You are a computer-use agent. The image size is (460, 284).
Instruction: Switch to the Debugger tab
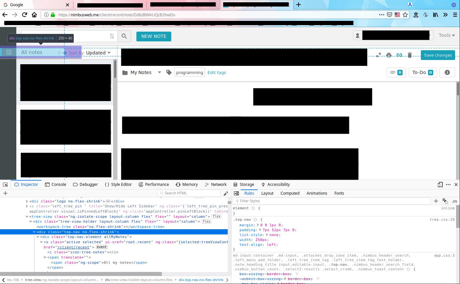coord(85,185)
